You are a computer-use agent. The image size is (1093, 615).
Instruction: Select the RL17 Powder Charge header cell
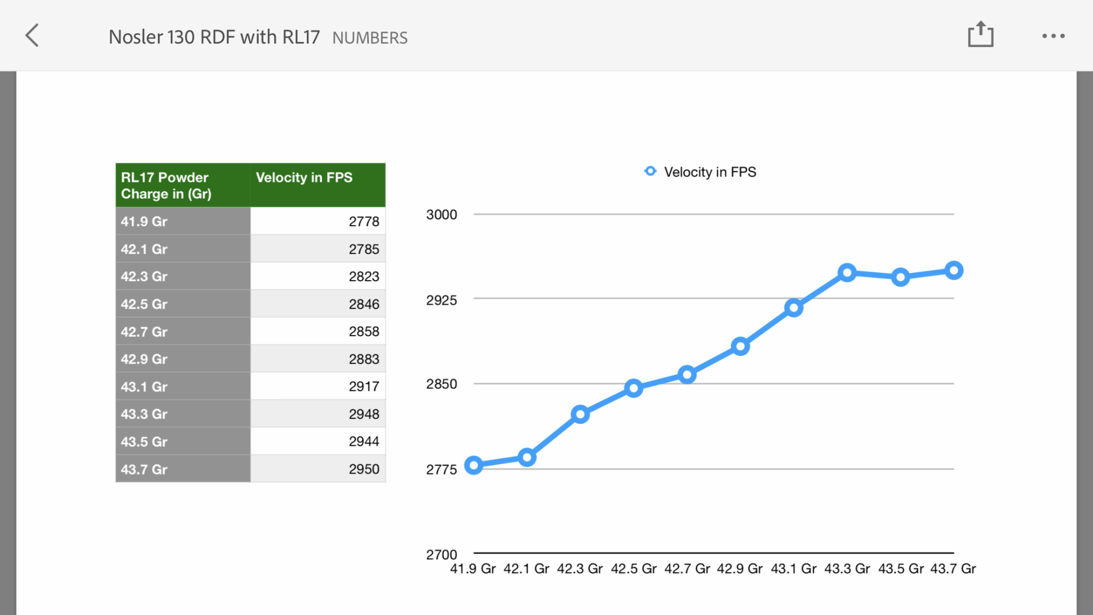(x=183, y=185)
